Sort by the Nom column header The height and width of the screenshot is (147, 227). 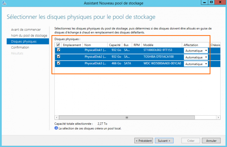(95, 45)
